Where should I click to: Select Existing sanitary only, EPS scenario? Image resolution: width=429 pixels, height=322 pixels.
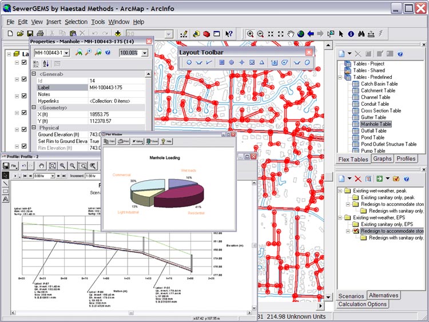click(x=387, y=224)
